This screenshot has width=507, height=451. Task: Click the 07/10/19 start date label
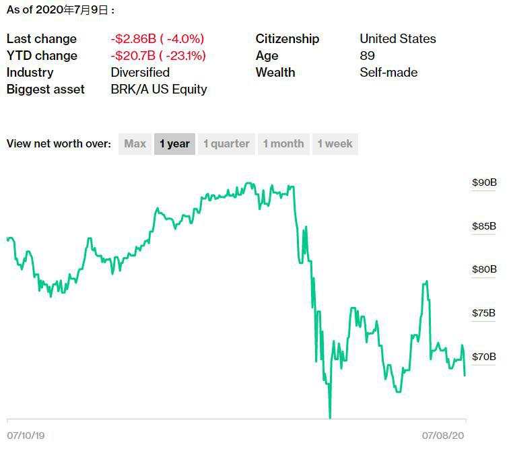(x=27, y=436)
